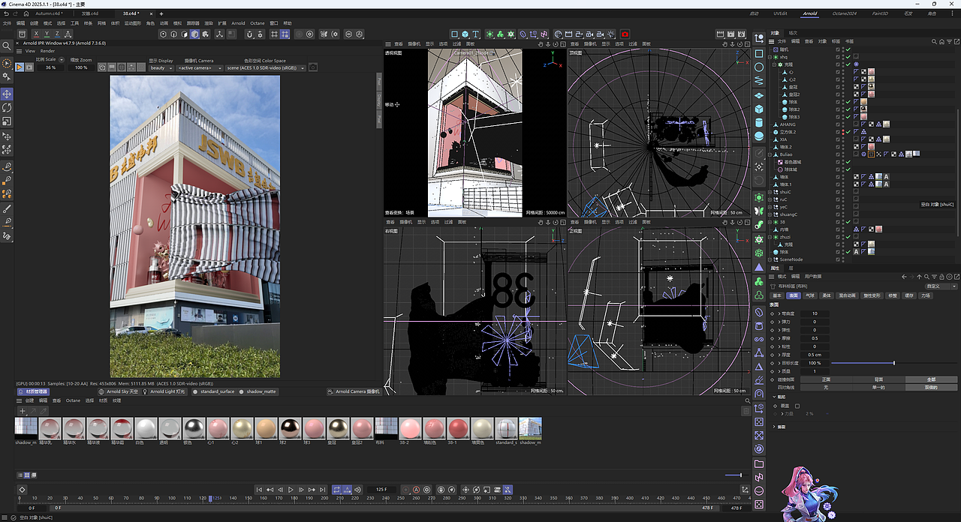Toggle visibility checkmark of xhq object
Image resolution: width=961 pixels, height=522 pixels.
(848, 57)
